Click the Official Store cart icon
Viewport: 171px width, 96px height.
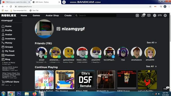click(3, 82)
